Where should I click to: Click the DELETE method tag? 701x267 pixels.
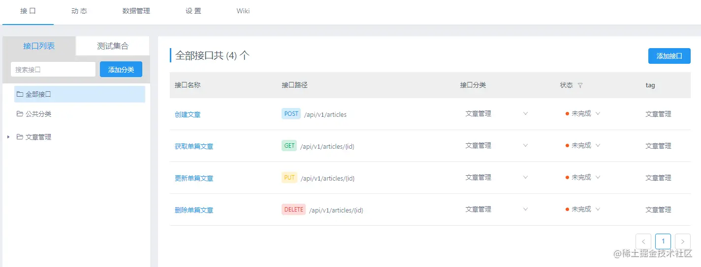(293, 210)
